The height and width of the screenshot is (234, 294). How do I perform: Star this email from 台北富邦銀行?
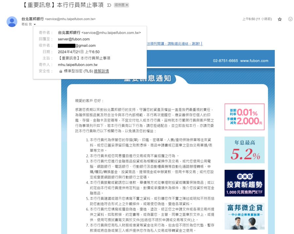[x=280, y=19]
